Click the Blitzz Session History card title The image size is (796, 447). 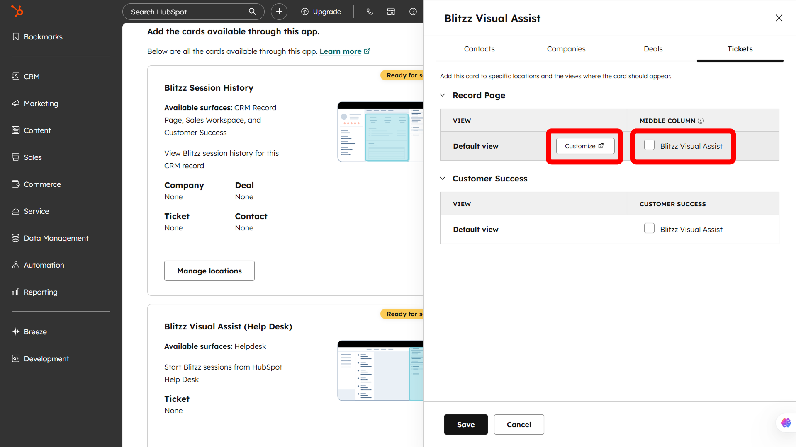point(209,88)
